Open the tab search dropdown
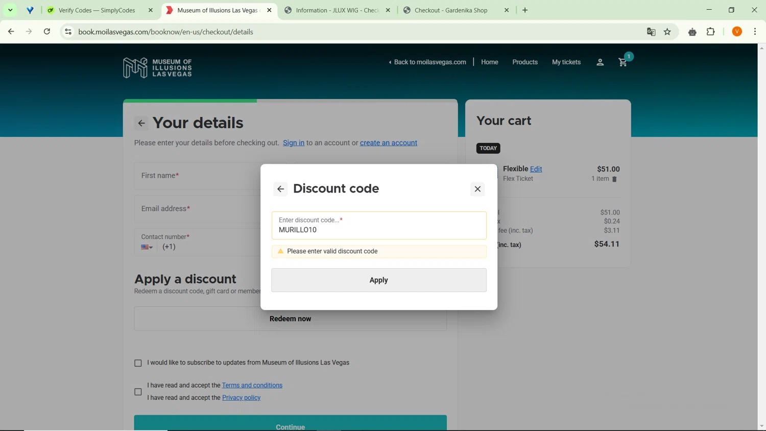766x431 pixels. (x=10, y=10)
